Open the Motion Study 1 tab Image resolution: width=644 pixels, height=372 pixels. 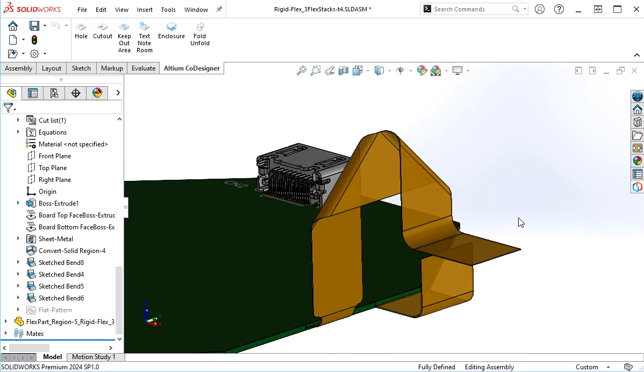click(x=94, y=357)
